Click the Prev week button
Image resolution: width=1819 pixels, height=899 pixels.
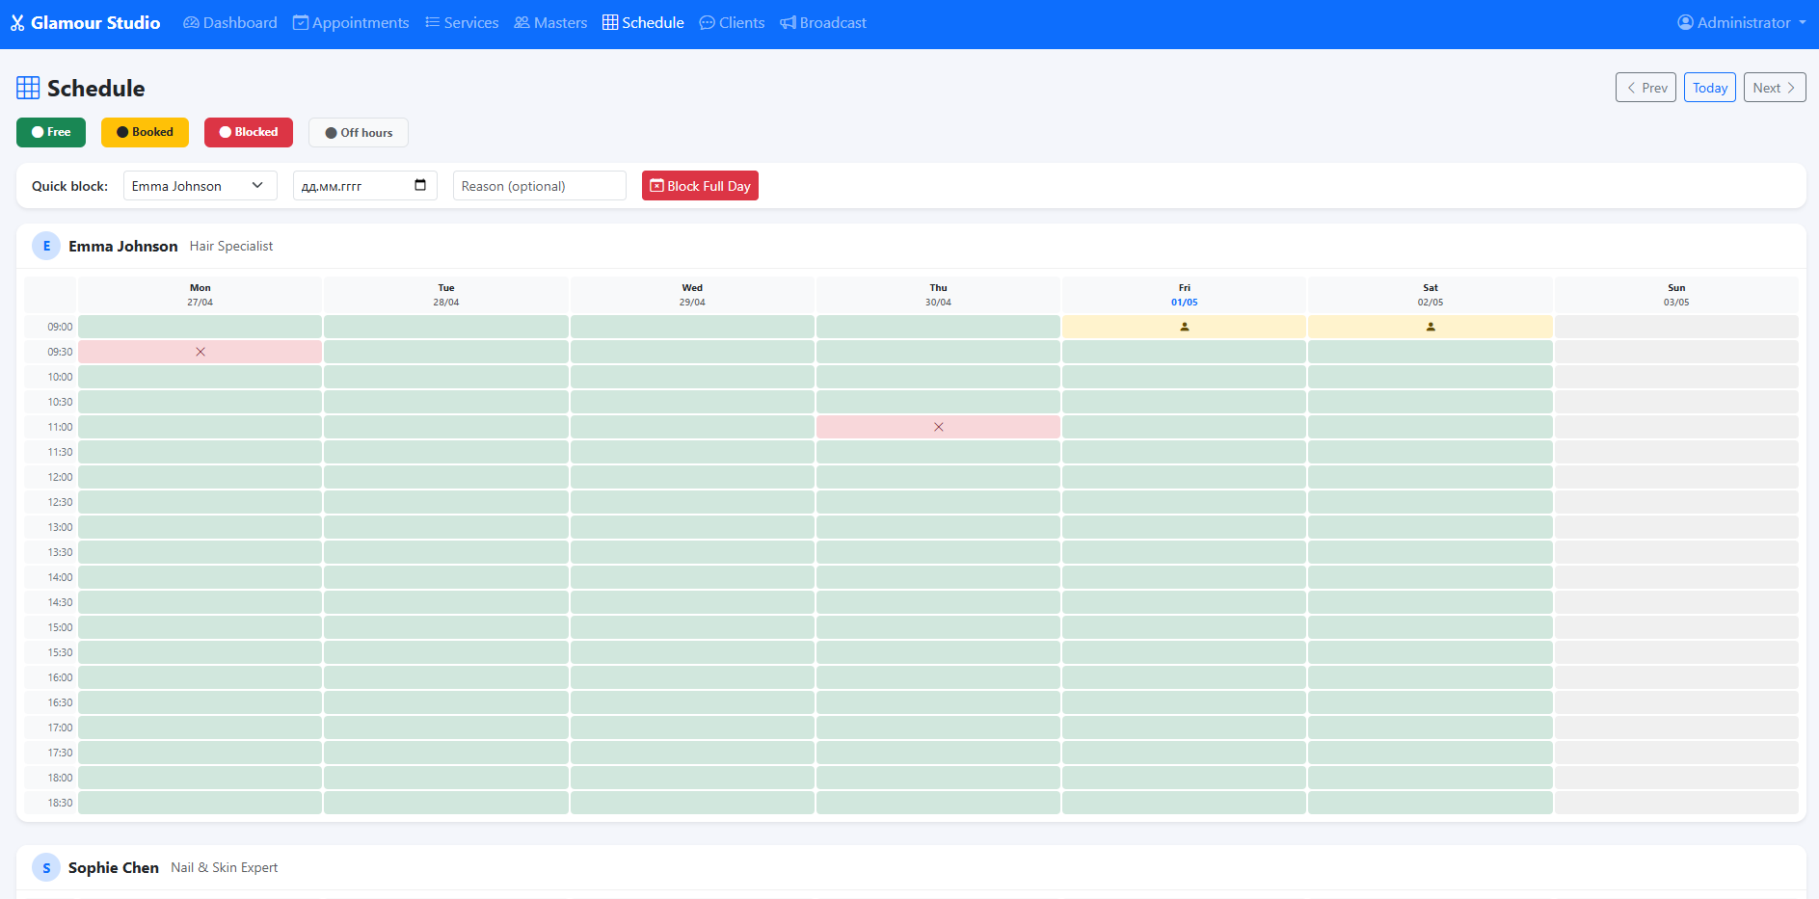tap(1645, 88)
